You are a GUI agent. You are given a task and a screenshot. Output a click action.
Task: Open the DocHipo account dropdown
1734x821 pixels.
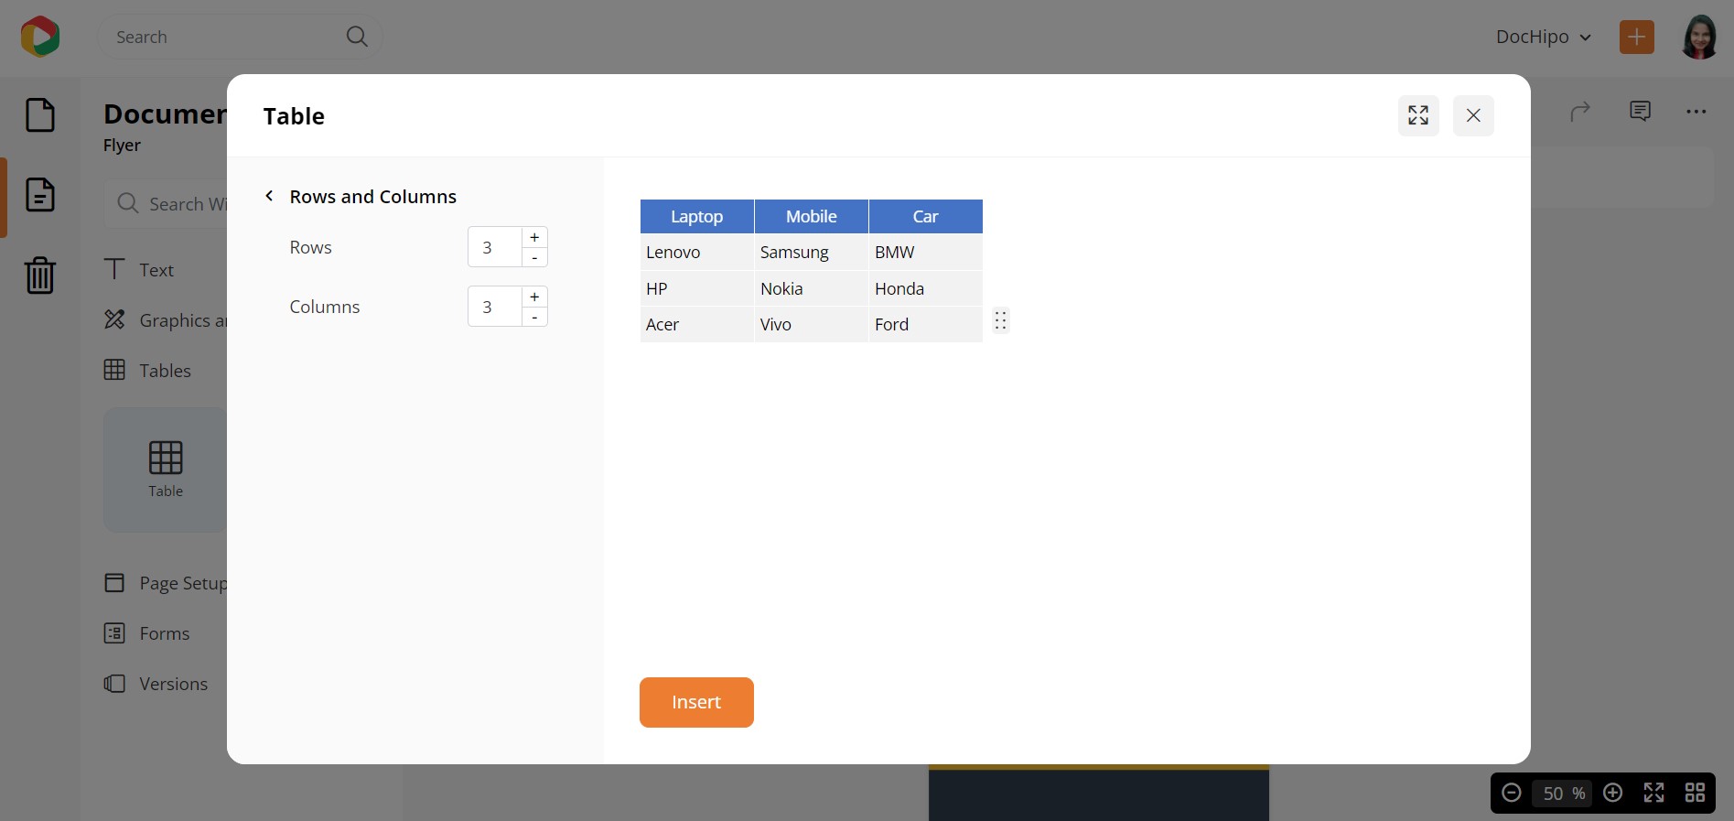point(1544,37)
